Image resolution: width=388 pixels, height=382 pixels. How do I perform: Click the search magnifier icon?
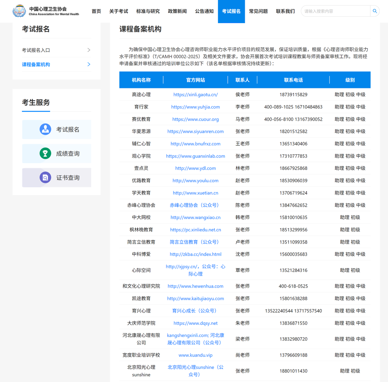pyautogui.click(x=375, y=11)
